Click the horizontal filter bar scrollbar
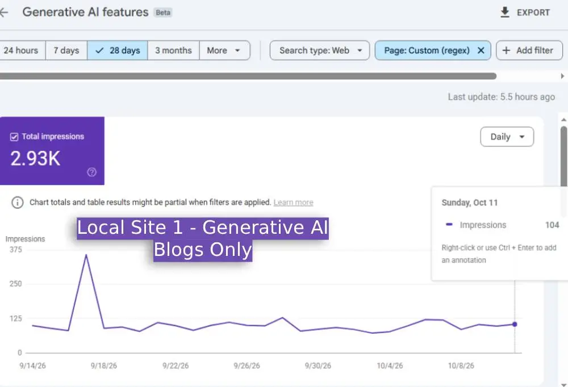Viewport: 568px width, 387px height. [248, 76]
